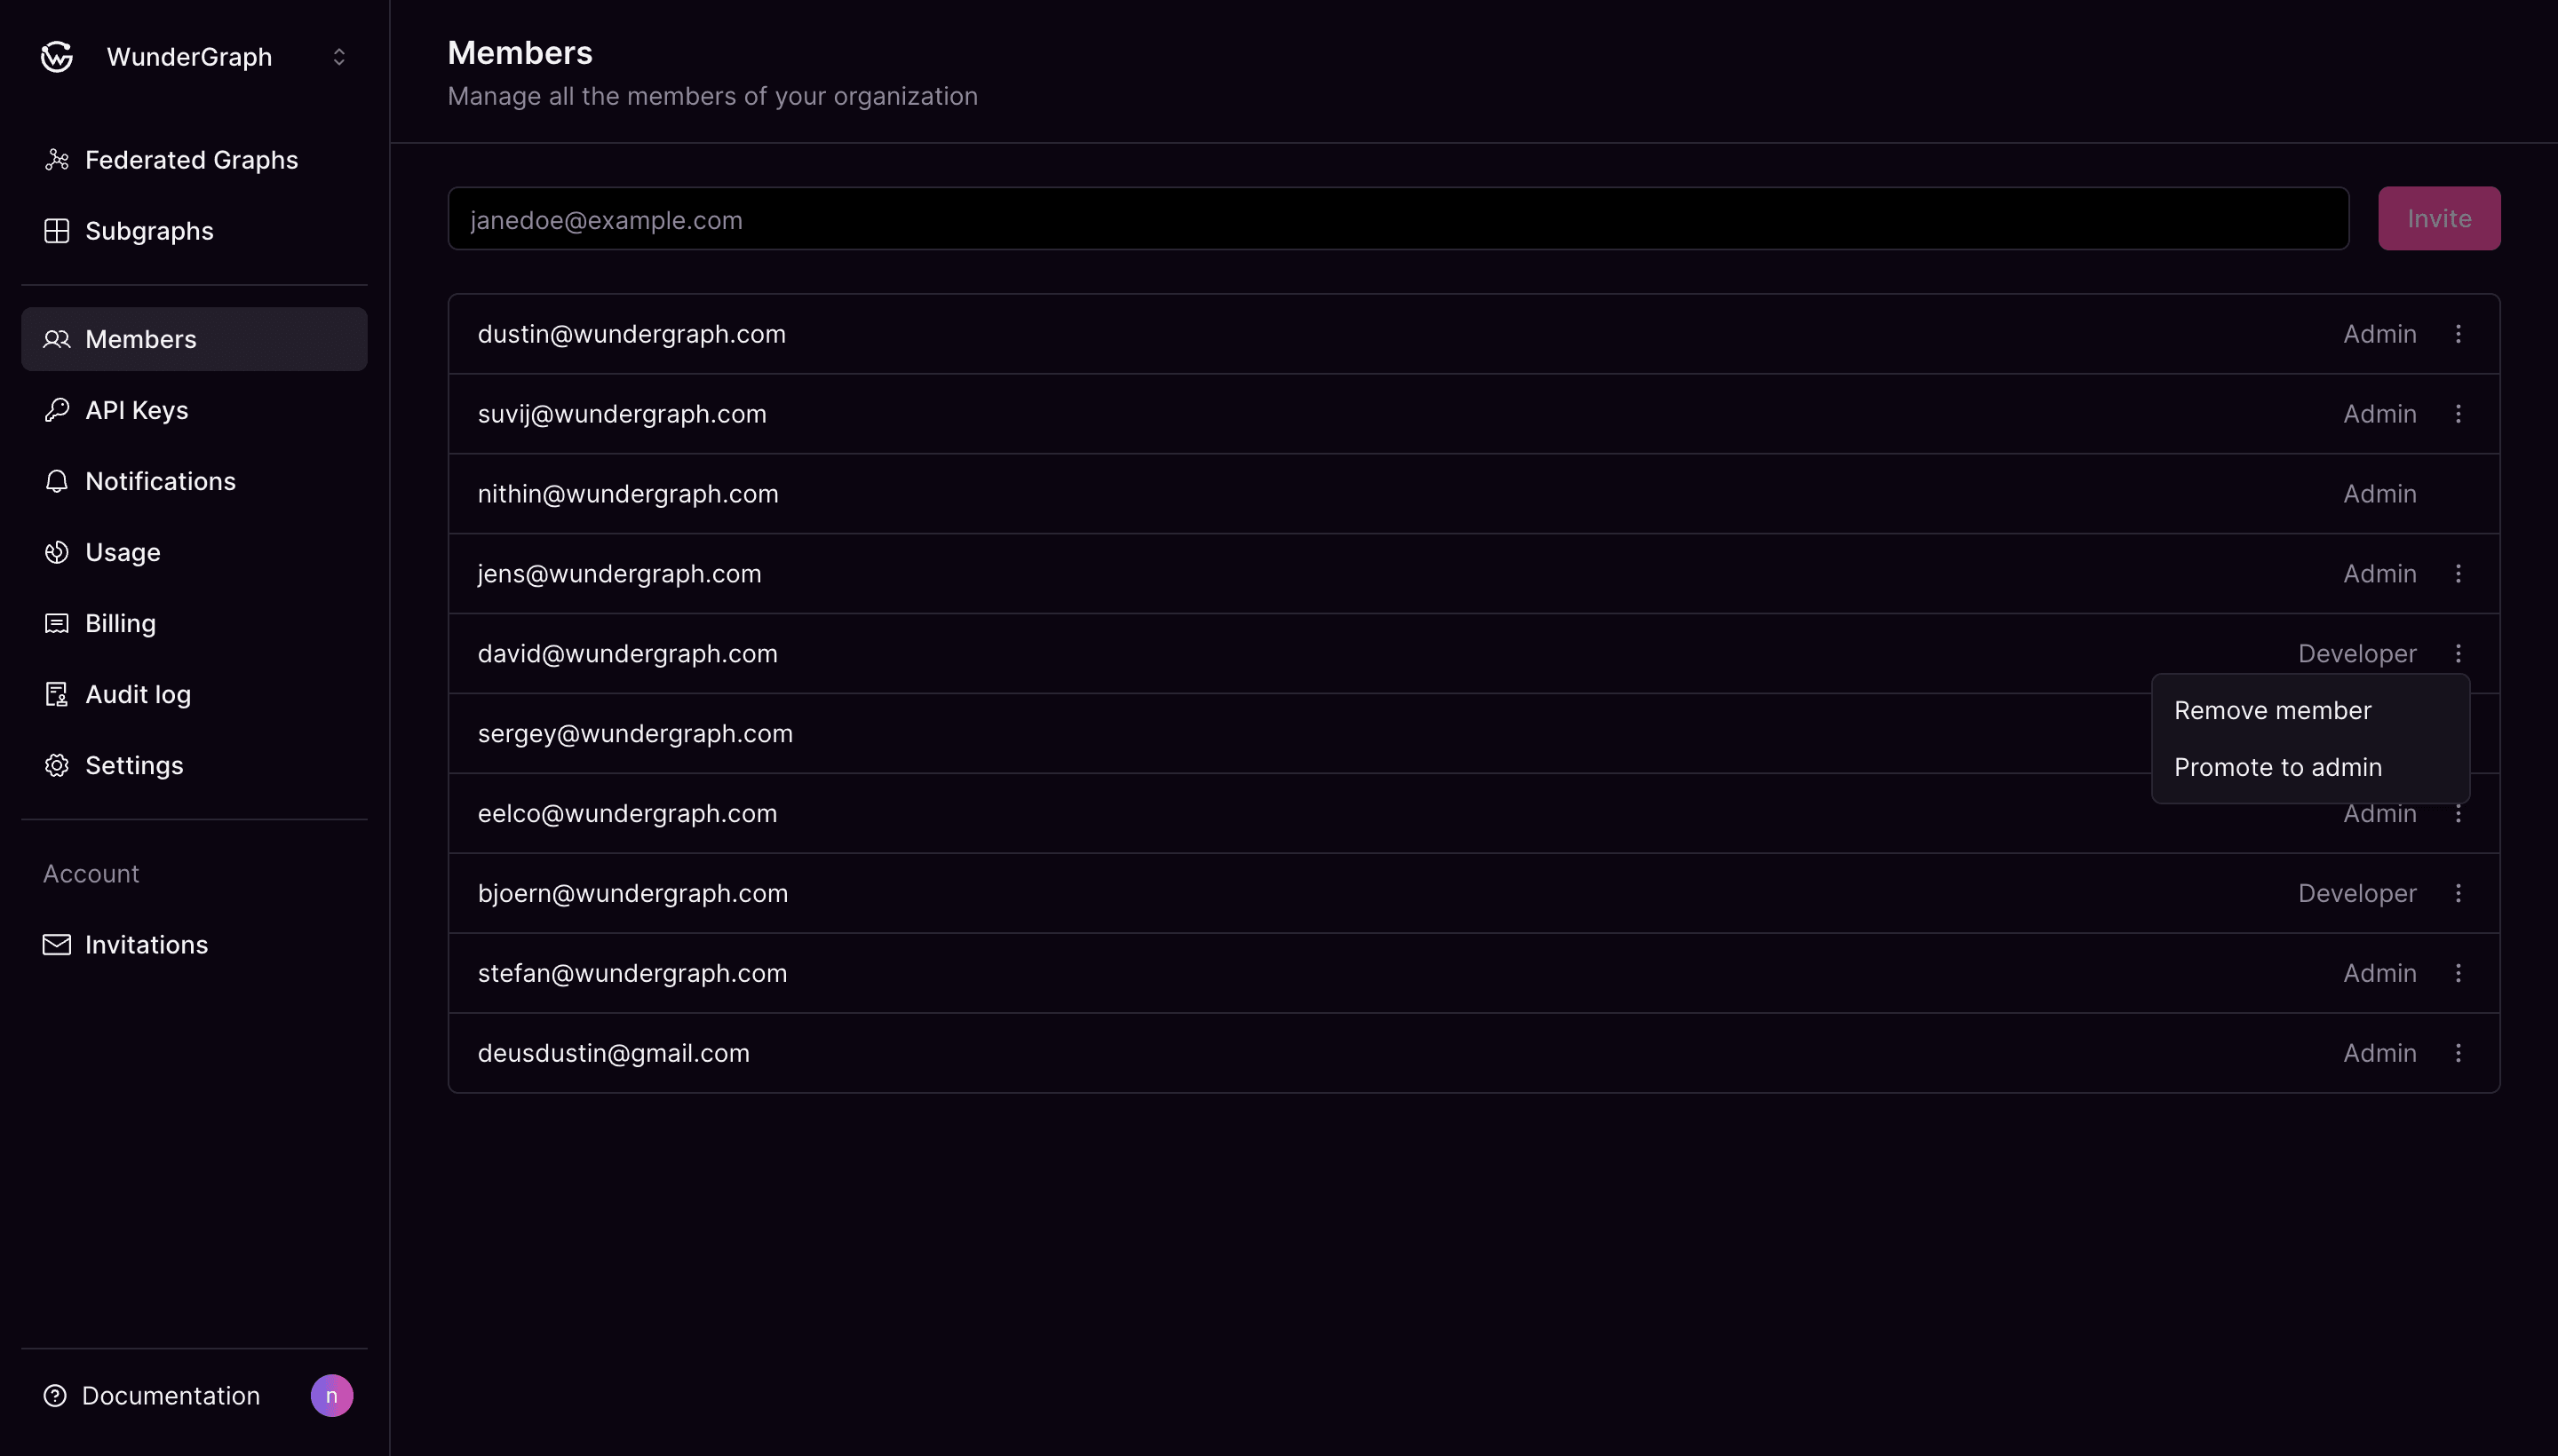2558x1456 pixels.
Task: Select Remove member from context menu
Action: (2274, 709)
